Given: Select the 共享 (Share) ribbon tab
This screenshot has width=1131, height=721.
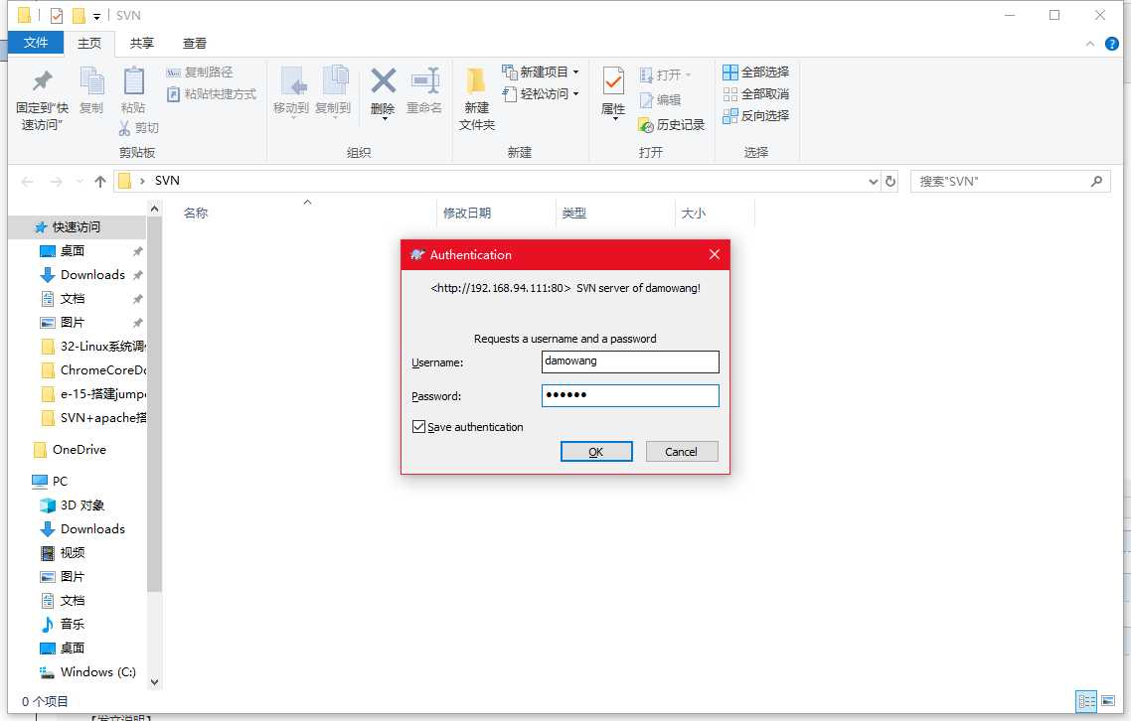Looking at the screenshot, I should (142, 44).
